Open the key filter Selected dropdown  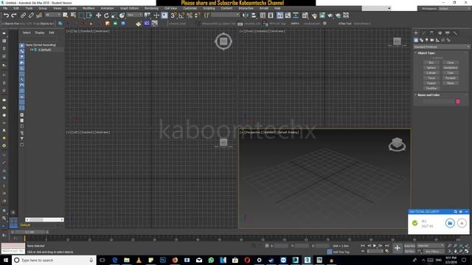[x=431, y=246]
